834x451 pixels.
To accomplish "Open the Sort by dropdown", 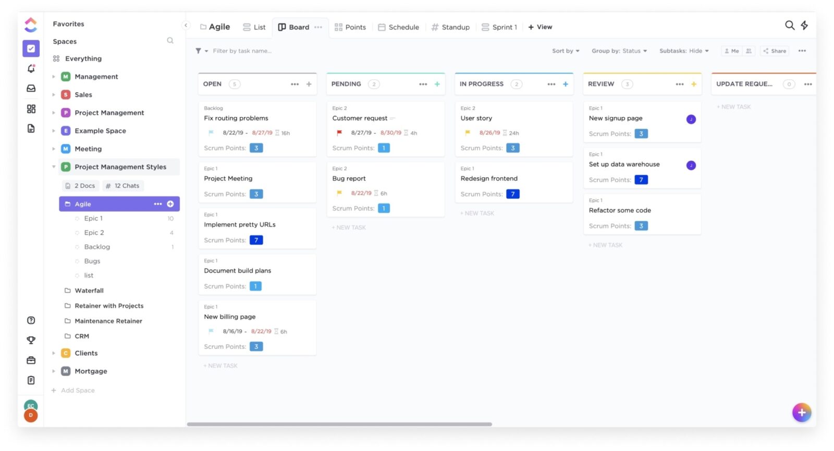I will 566,51.
